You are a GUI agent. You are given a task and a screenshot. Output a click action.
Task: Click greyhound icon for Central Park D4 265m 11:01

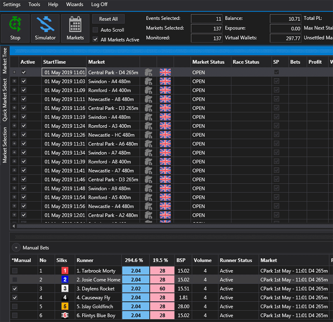coord(149,72)
